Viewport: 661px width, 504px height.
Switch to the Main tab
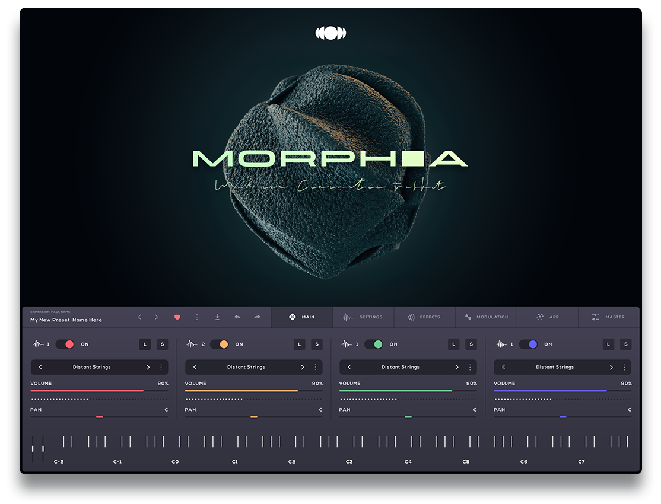point(302,317)
